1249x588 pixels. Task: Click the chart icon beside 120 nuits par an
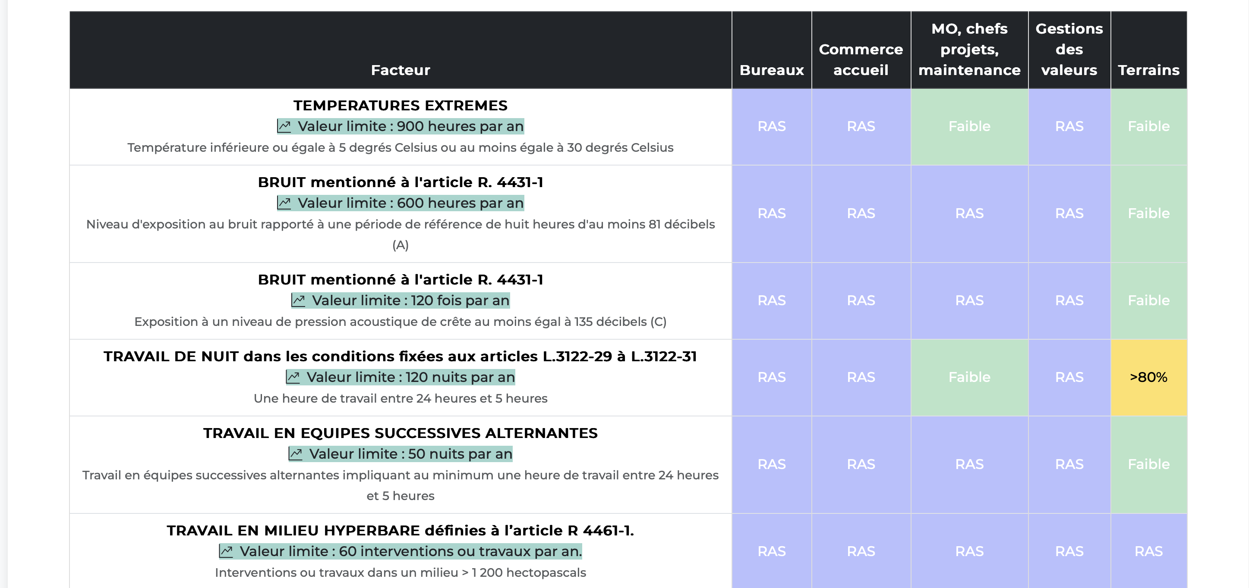[293, 377]
